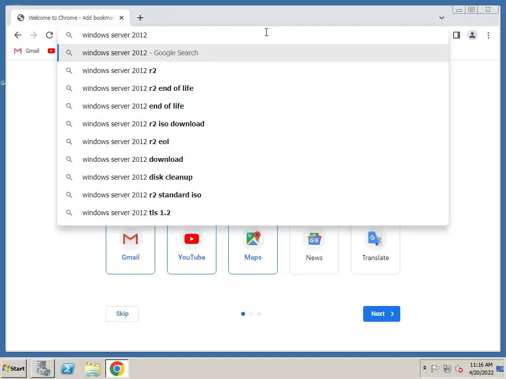Open the profile avatar icon

[x=472, y=35]
